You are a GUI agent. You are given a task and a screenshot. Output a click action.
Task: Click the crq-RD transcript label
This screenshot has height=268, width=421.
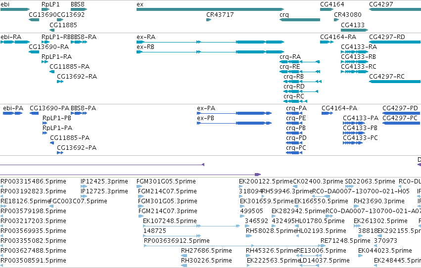coord(294,87)
